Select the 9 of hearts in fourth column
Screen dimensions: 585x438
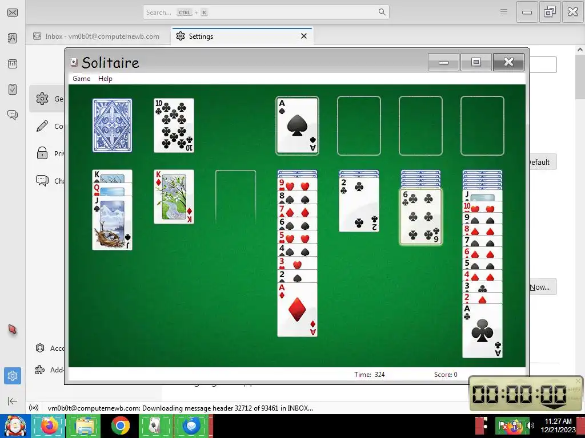click(297, 185)
